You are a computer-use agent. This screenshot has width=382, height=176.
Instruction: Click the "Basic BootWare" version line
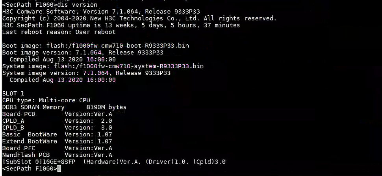57,134
